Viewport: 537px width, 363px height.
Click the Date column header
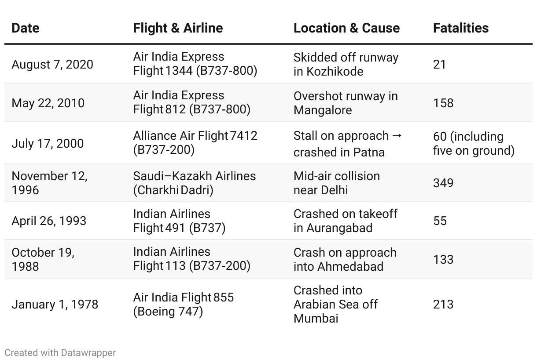click(26, 28)
